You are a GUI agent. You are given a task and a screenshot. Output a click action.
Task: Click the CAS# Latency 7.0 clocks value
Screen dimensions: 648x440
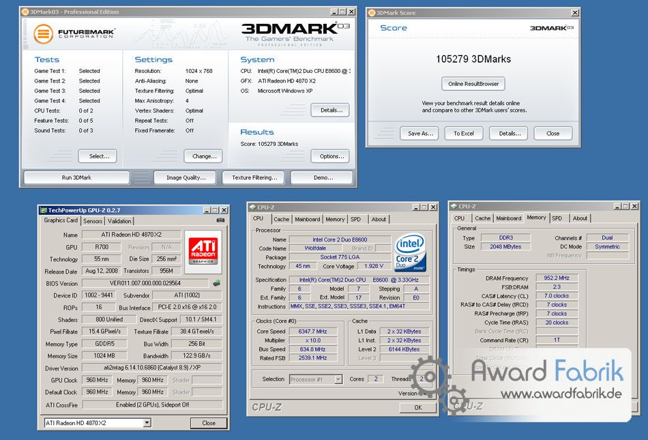coord(557,296)
